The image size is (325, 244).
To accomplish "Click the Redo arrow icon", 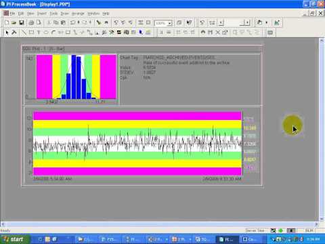I will coord(85,22).
